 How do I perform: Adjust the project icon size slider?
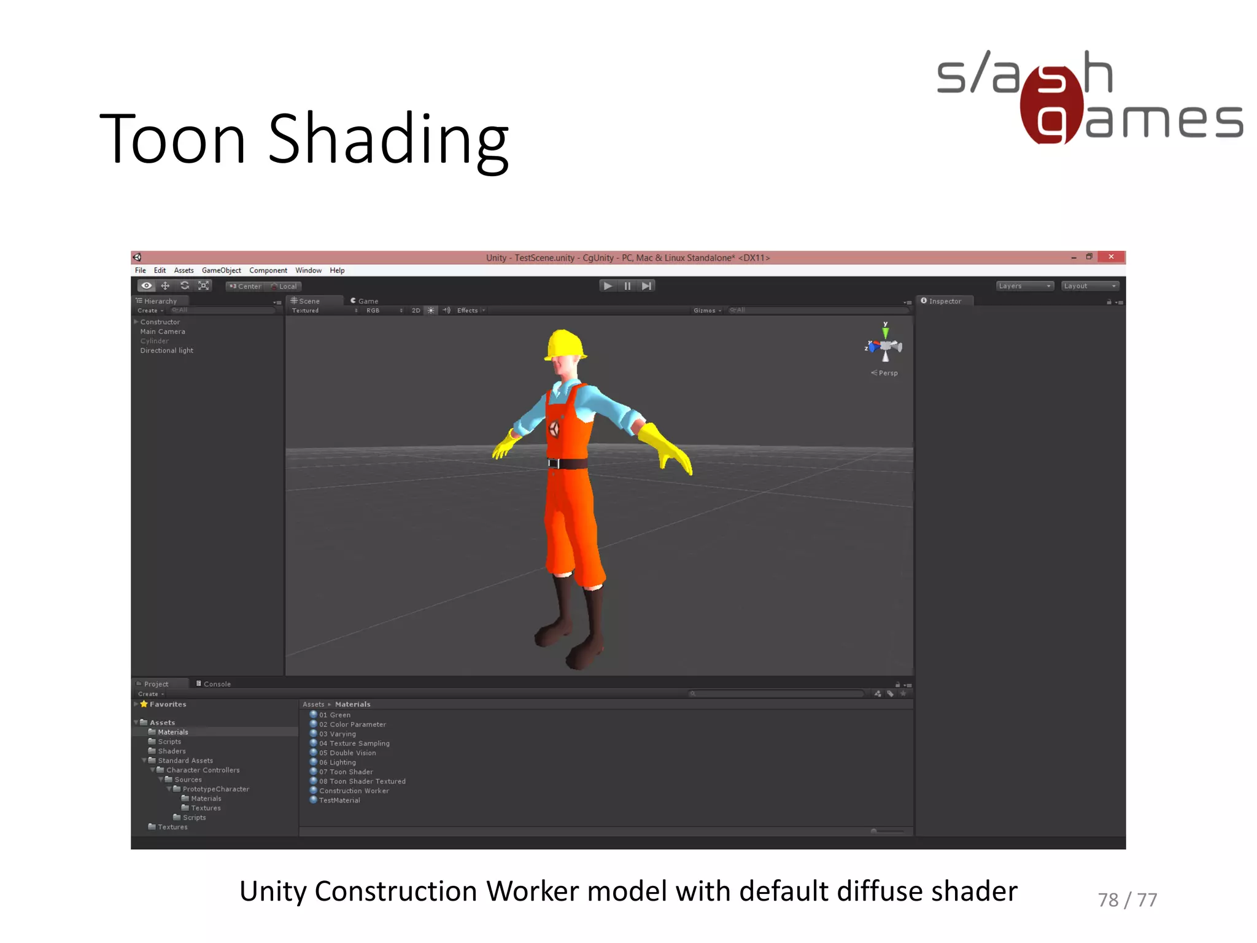(x=874, y=831)
